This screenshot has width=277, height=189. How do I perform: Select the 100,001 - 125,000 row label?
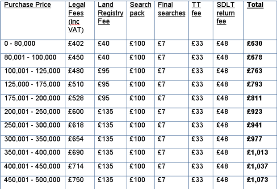32,71
